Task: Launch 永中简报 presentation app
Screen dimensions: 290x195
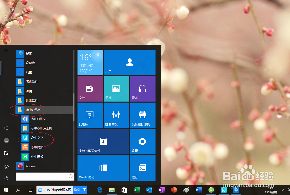Action: click(47, 147)
